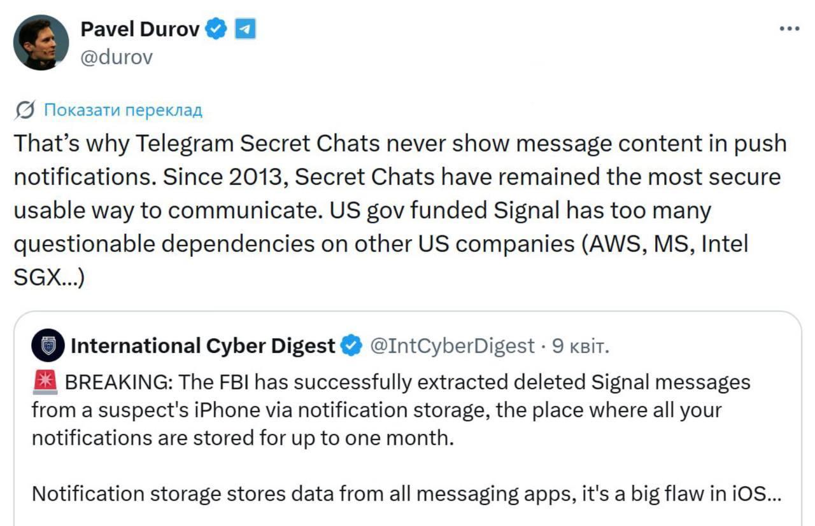Click the red siren emoji icon
The image size is (815, 526).
point(45,382)
